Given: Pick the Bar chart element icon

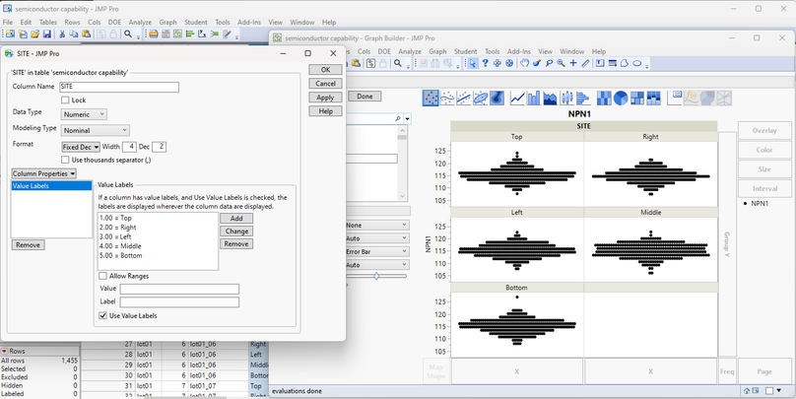Looking at the screenshot, I should (x=533, y=98).
